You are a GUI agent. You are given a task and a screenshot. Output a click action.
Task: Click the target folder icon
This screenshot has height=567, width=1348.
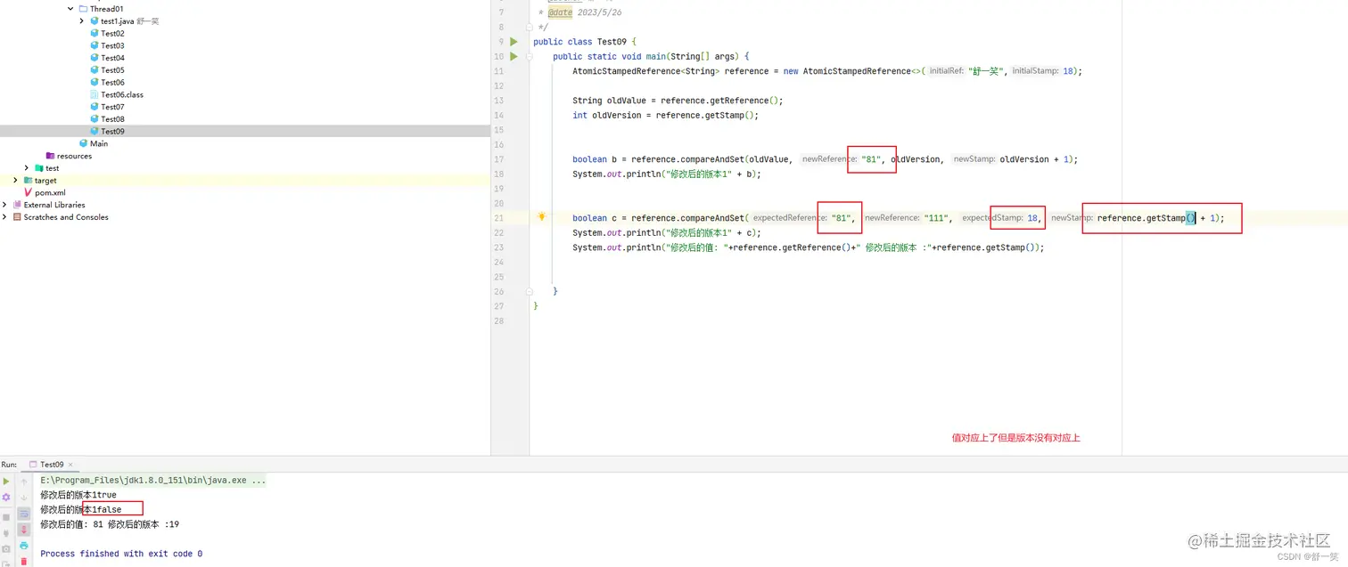[x=28, y=180]
